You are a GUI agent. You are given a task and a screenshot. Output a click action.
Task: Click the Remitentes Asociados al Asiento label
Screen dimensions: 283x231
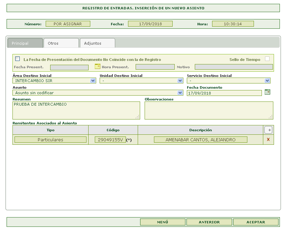click(45, 123)
